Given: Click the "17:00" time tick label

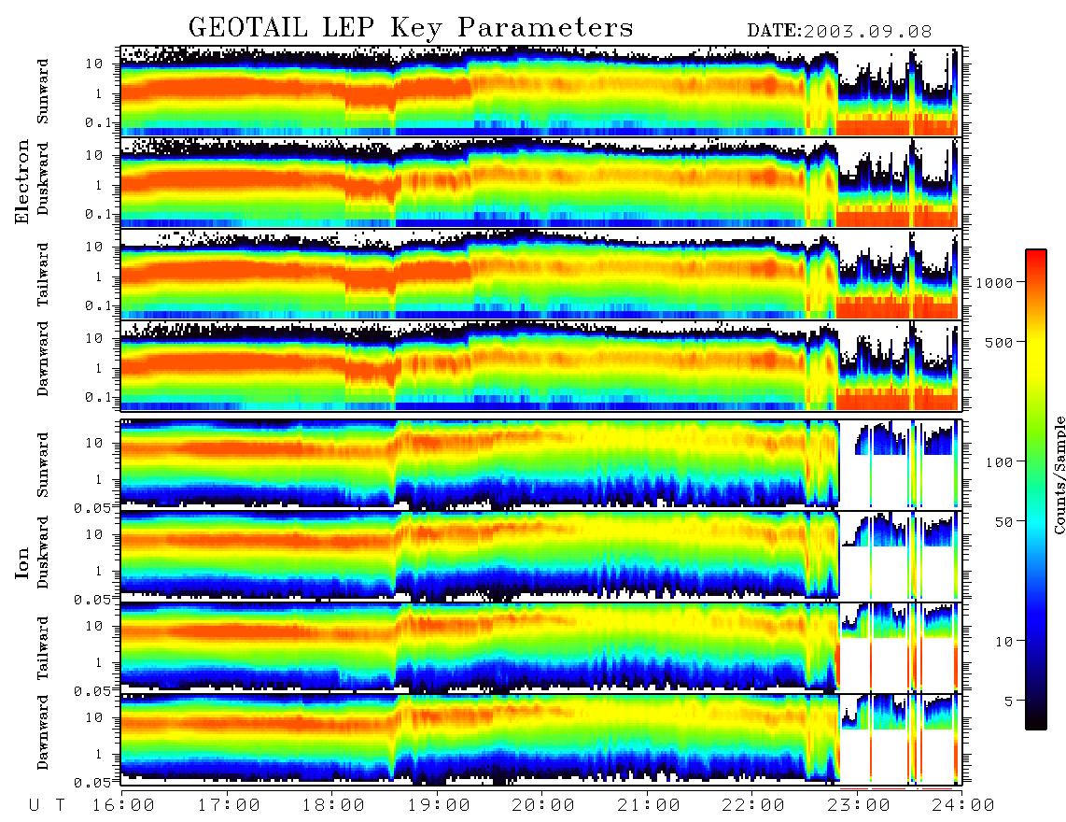Looking at the screenshot, I should click(x=229, y=805).
